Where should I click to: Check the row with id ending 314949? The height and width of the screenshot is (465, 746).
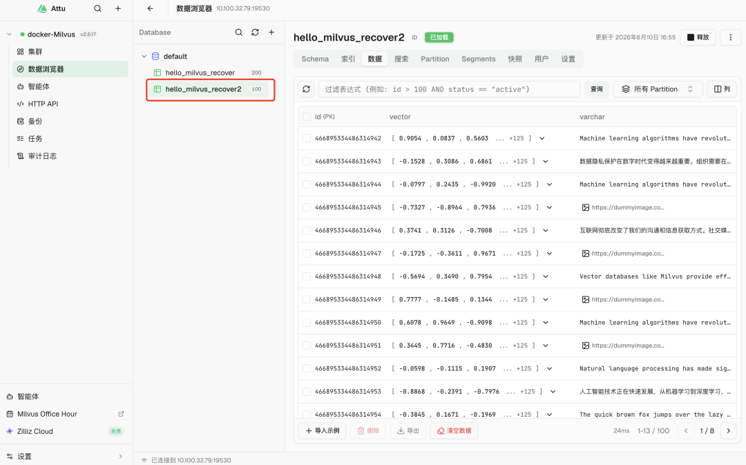(x=307, y=299)
